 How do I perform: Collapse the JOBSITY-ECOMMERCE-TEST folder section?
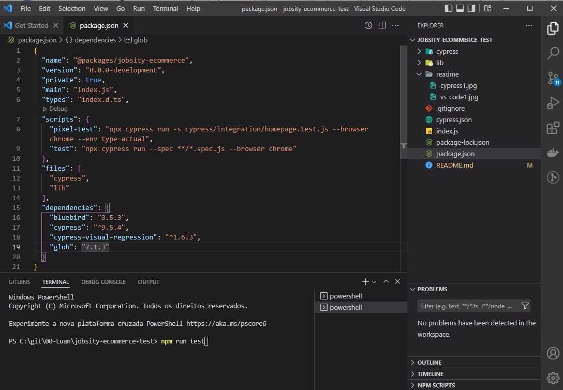point(474,40)
